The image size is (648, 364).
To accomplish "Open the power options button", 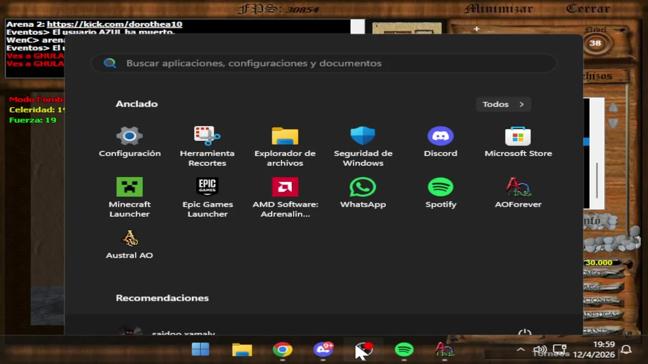I will point(525,332).
